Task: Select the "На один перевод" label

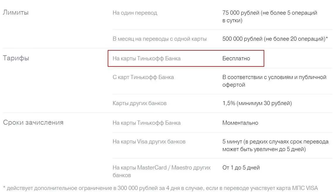Action: [x=135, y=13]
